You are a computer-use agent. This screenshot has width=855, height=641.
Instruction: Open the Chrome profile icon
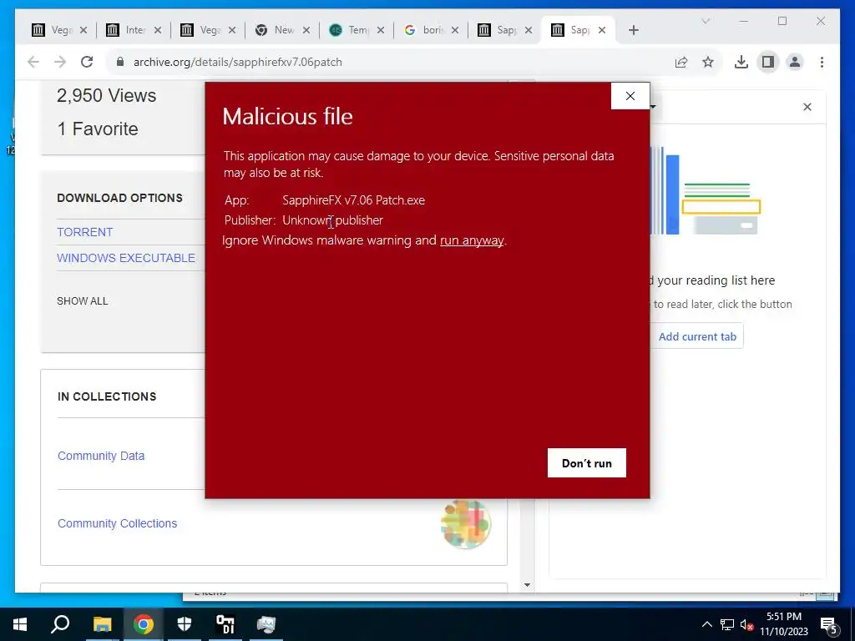coord(795,62)
